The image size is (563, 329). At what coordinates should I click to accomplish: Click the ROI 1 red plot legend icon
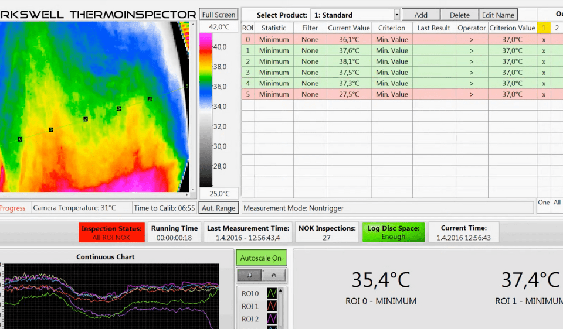[272, 306]
